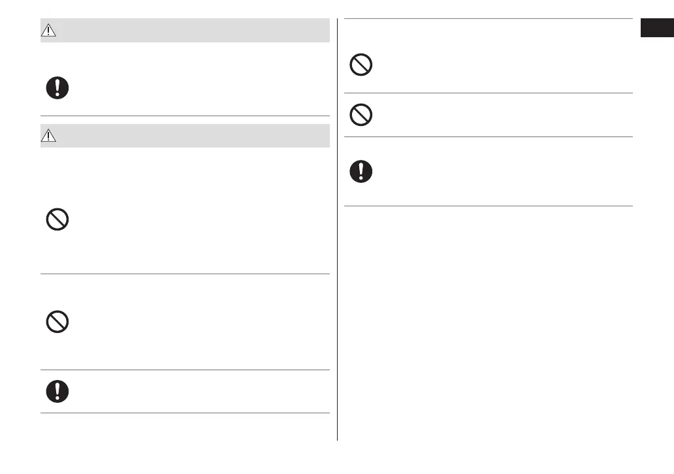Click the black tab at the top-right corner

click(x=656, y=30)
